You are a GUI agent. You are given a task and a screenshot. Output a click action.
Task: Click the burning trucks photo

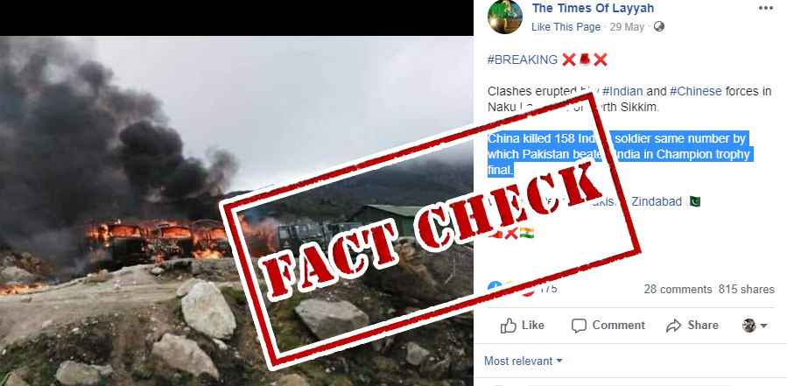pyautogui.click(x=236, y=211)
